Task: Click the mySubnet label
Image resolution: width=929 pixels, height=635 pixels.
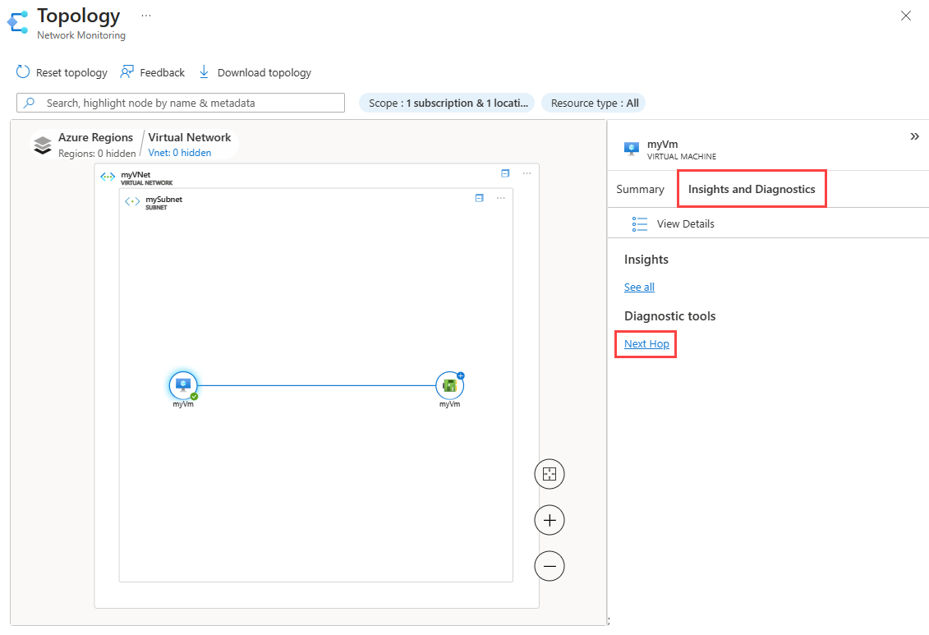Action: pos(164,200)
